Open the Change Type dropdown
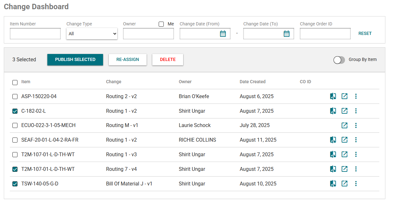Viewport: 393px width, 201px height. click(92, 34)
